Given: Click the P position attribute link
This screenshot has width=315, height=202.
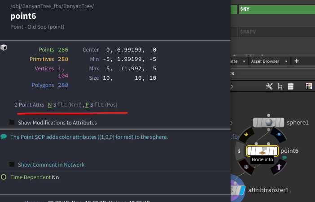Looking at the screenshot, I should pyautogui.click(x=87, y=105).
